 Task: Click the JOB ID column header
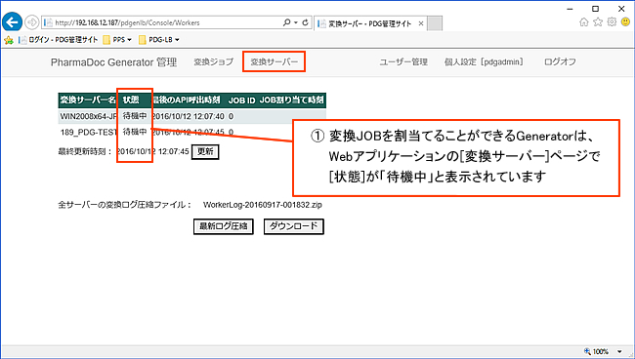[241, 100]
